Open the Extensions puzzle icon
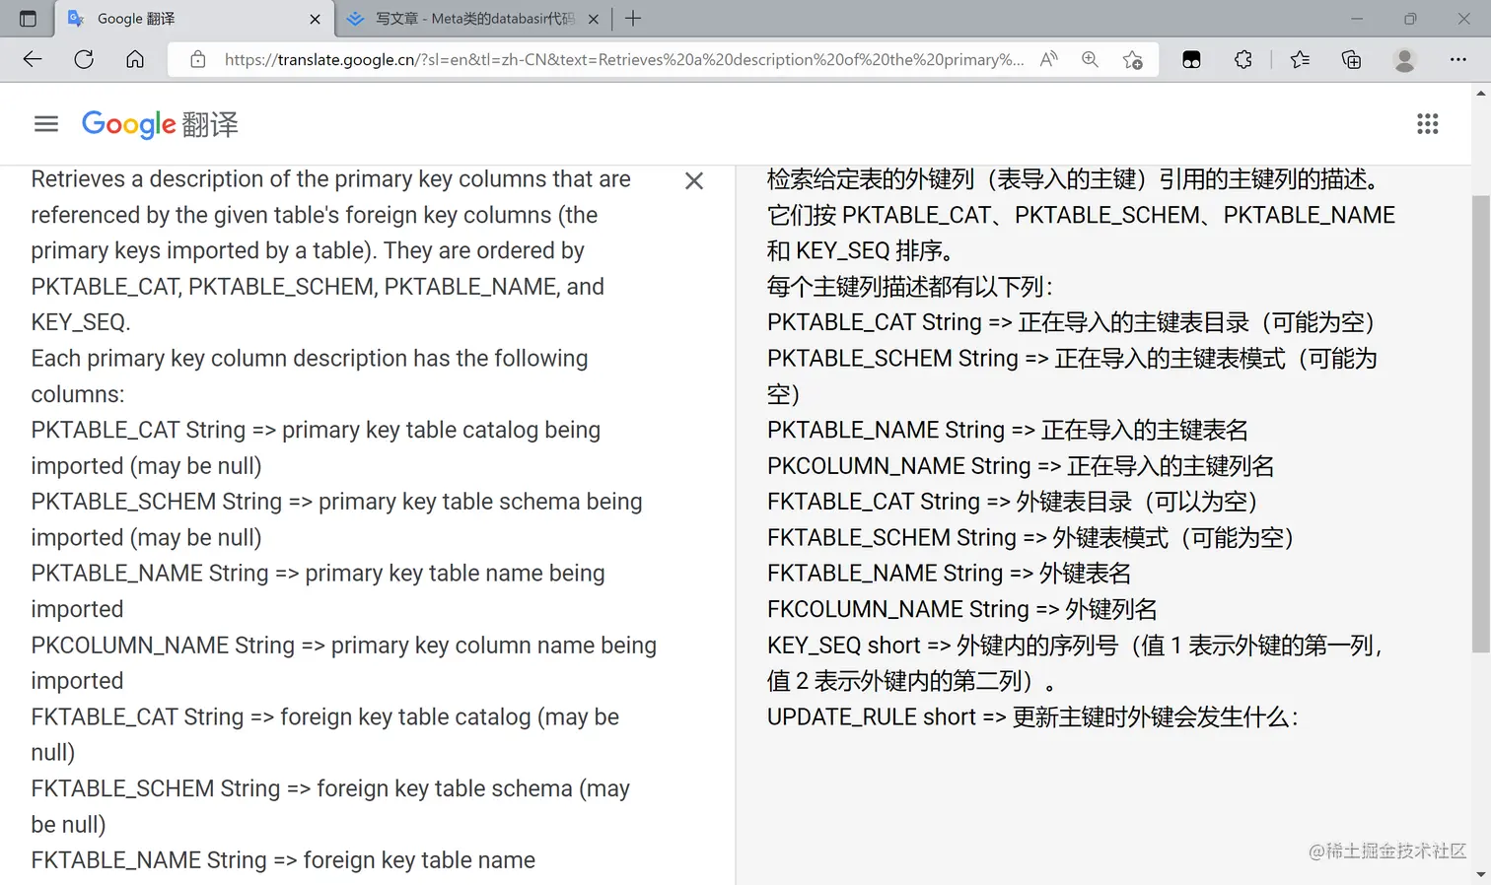 1243,59
